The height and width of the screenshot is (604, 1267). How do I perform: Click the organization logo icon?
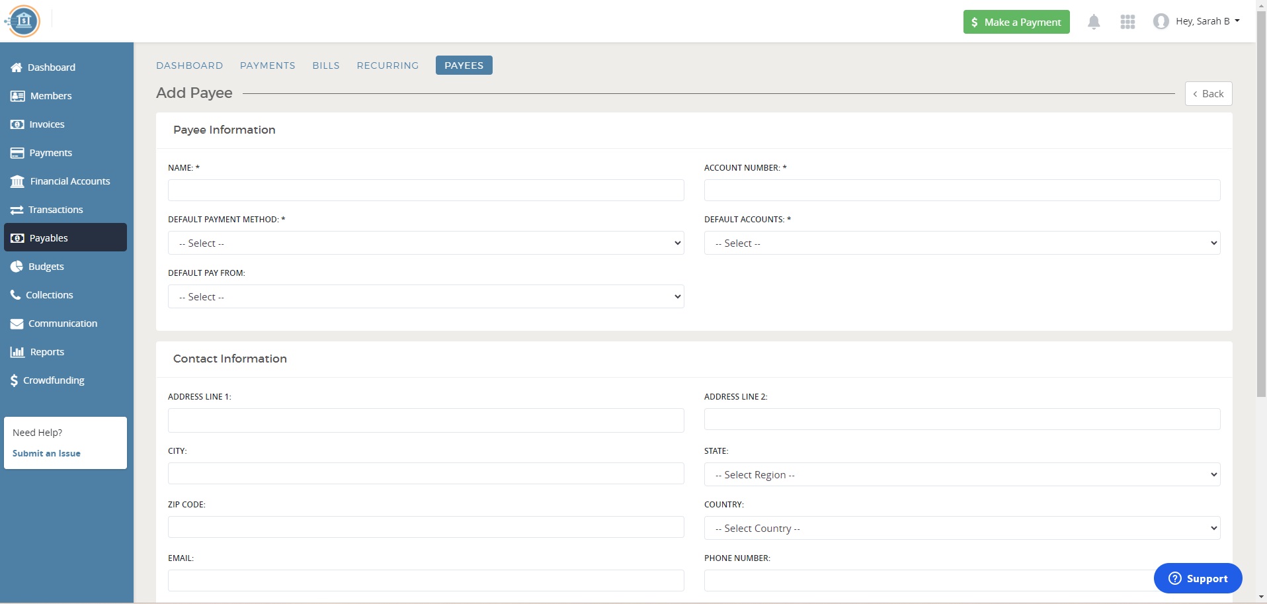click(x=24, y=21)
